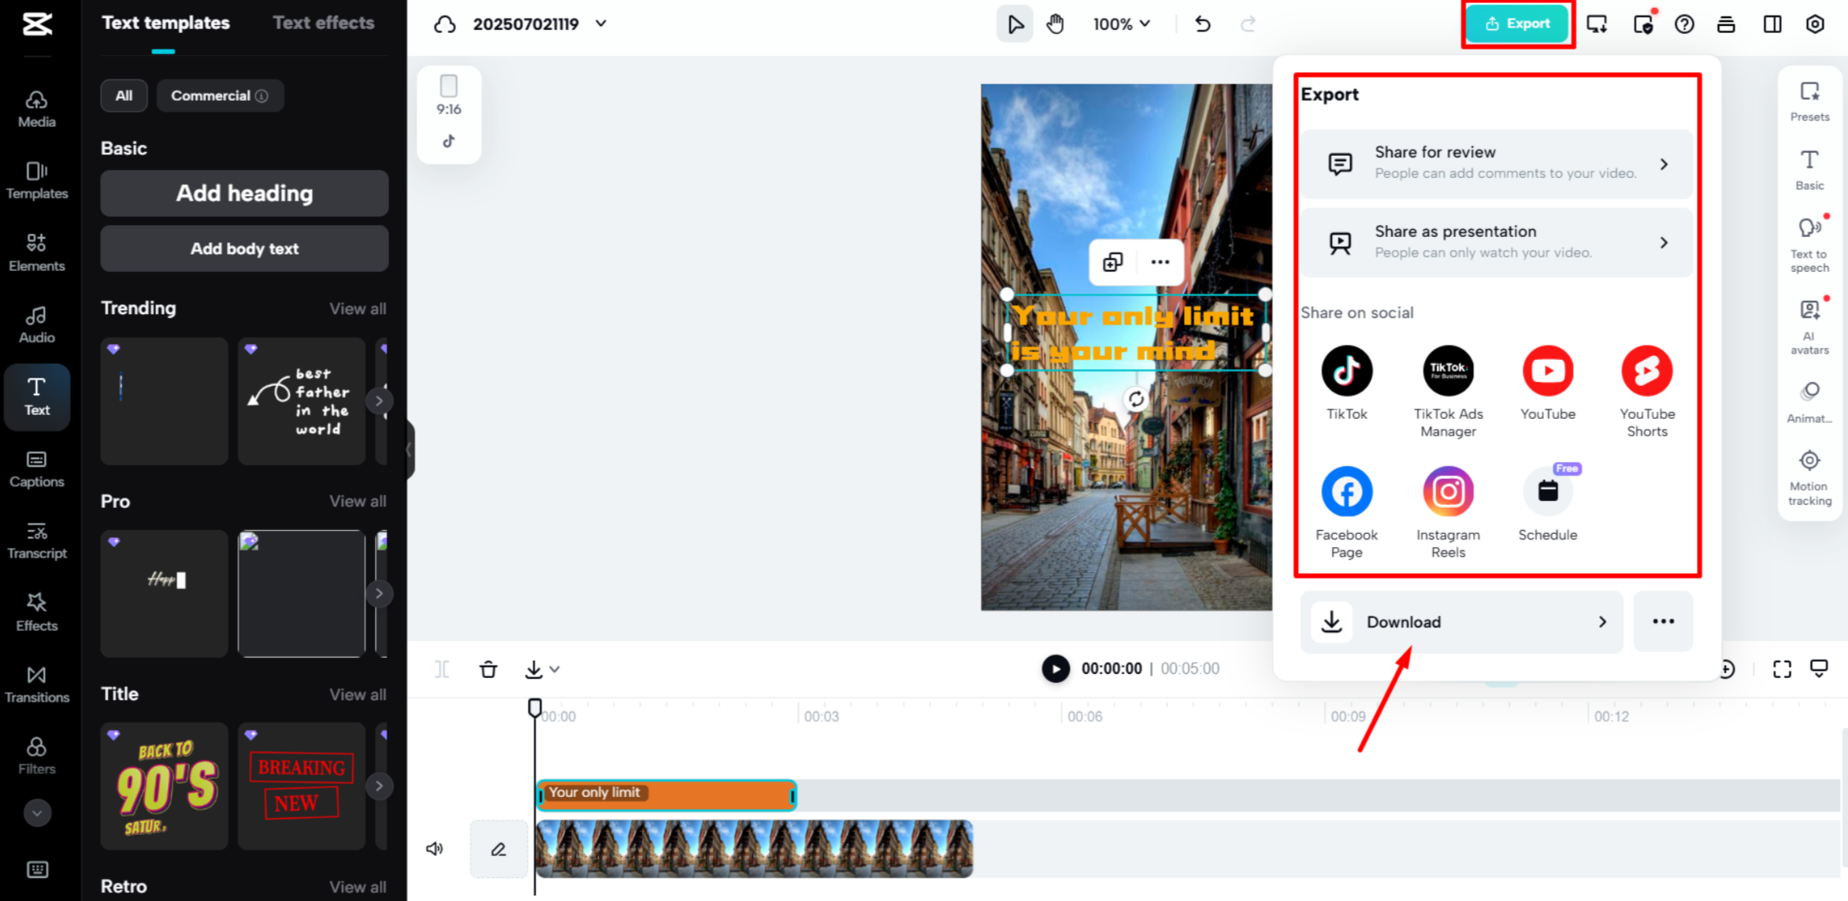Switch to Text effects tab

[x=323, y=23]
